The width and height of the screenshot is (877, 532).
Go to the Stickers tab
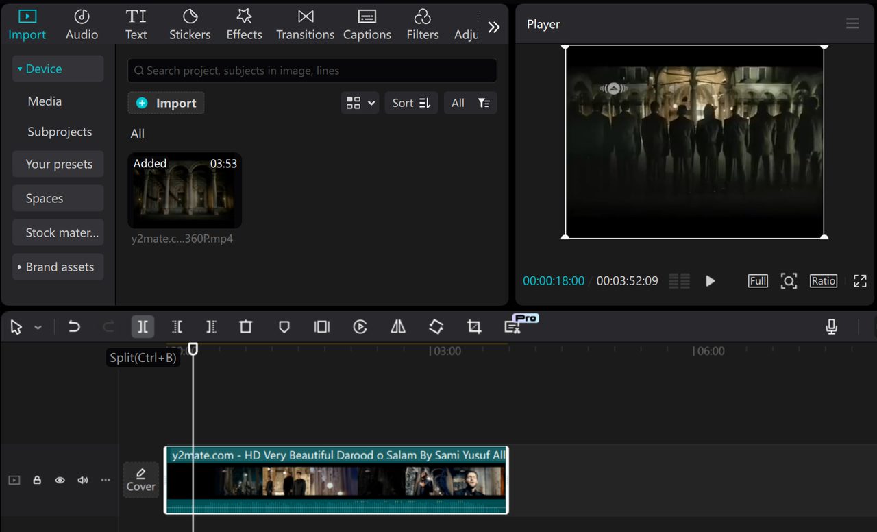190,25
